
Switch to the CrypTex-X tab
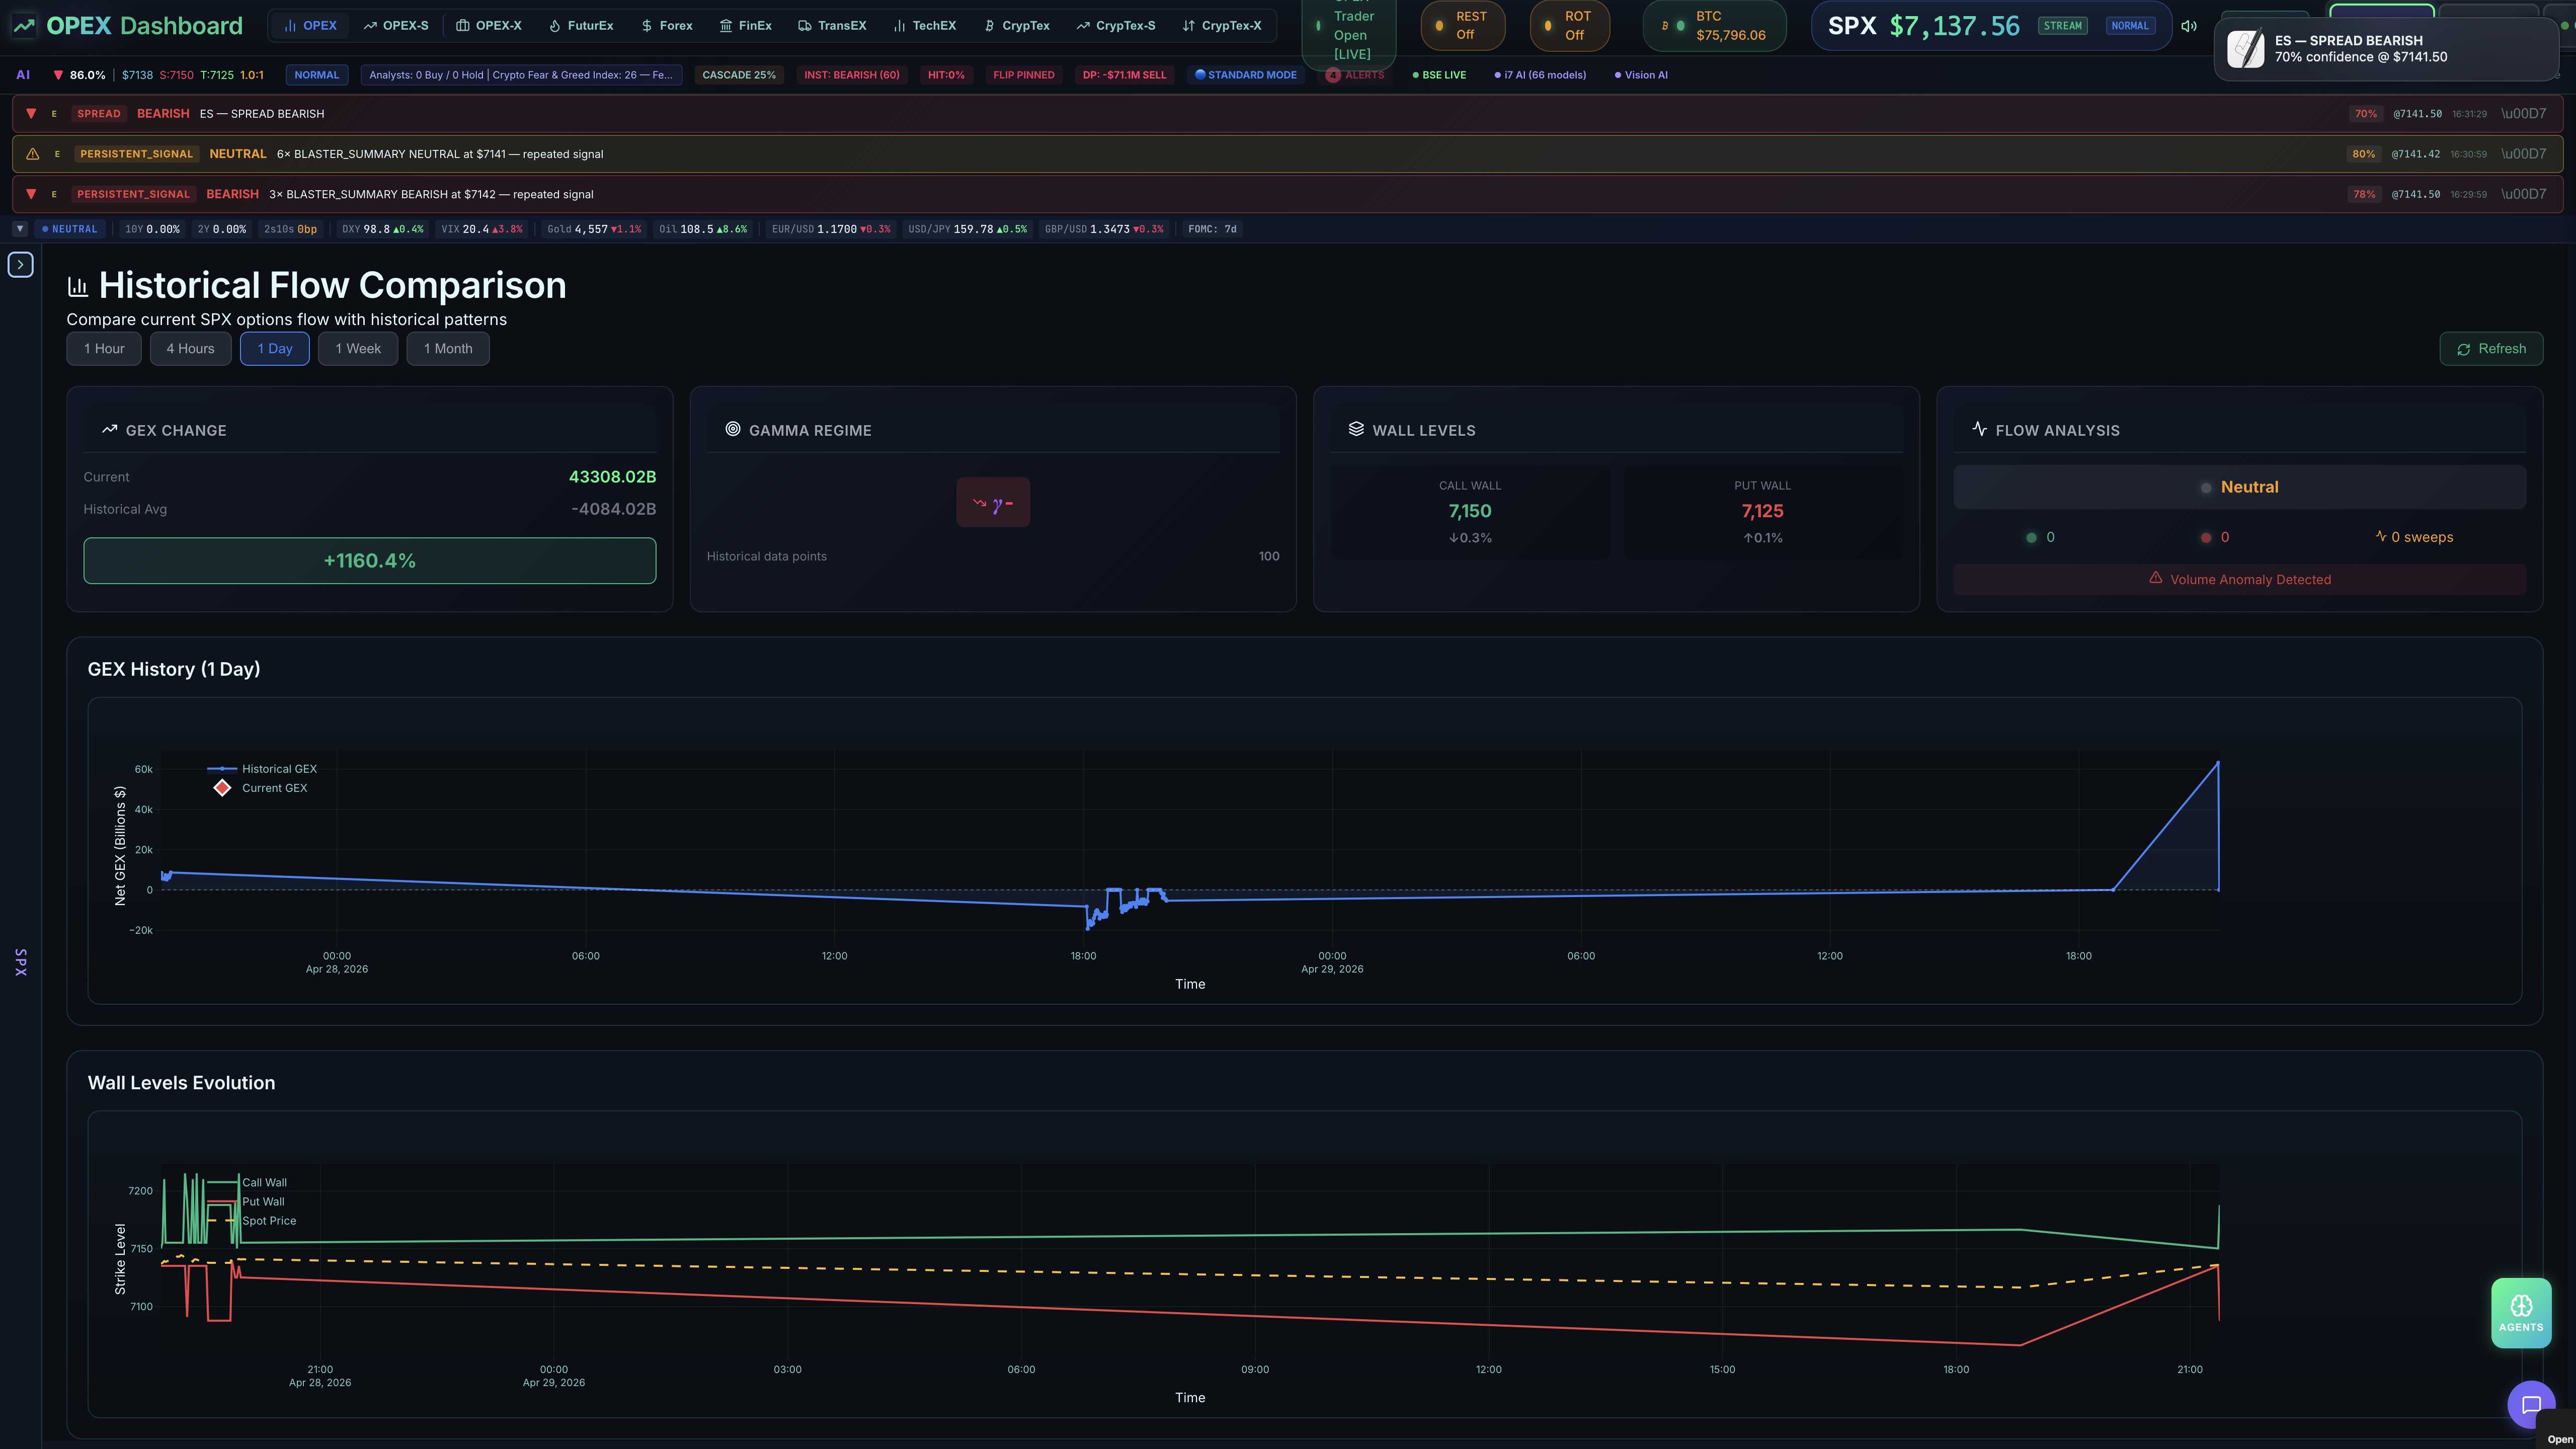click(x=1222, y=26)
